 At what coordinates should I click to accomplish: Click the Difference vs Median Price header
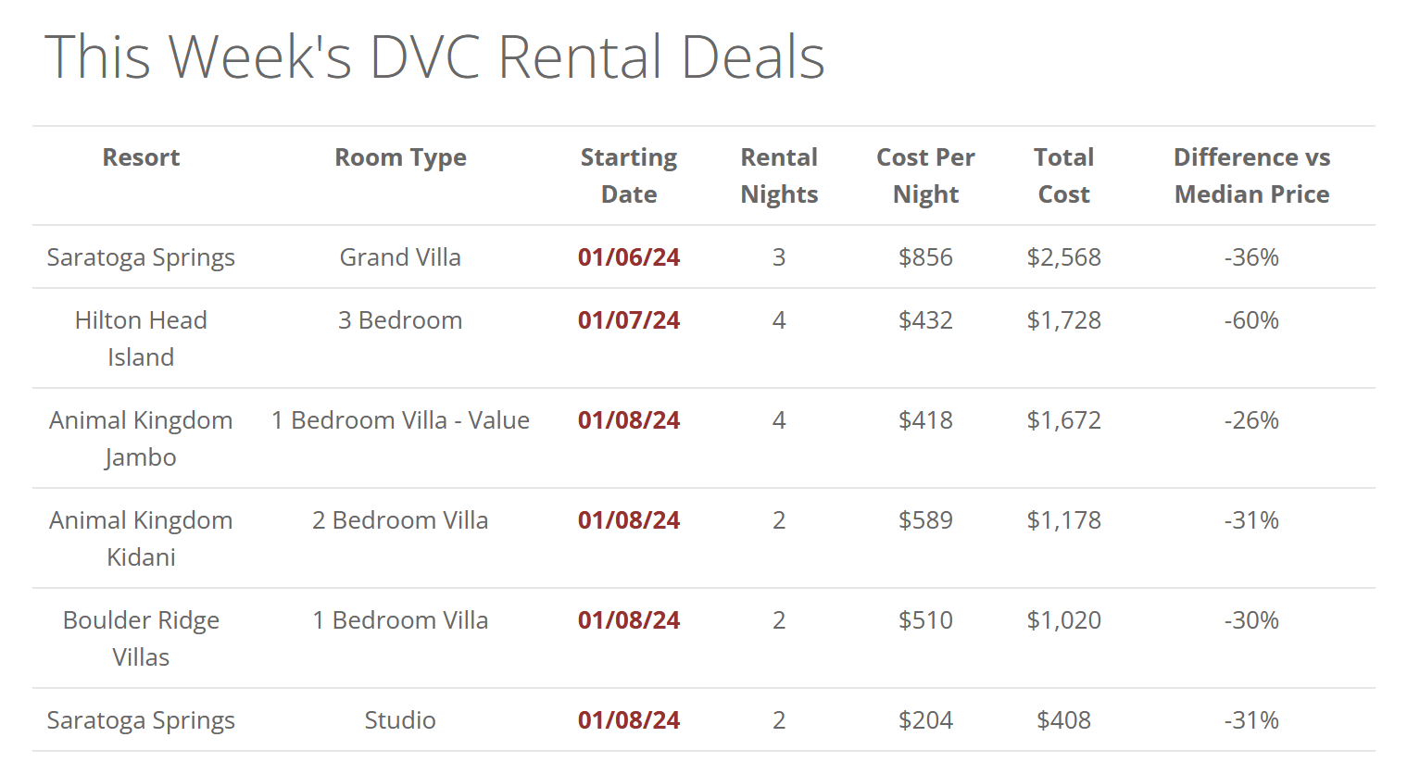pos(1251,176)
